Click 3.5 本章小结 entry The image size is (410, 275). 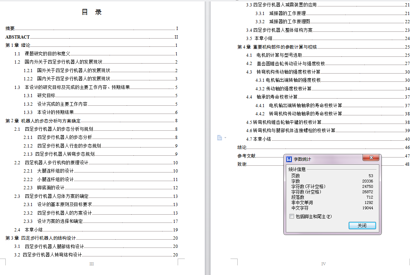328,38
